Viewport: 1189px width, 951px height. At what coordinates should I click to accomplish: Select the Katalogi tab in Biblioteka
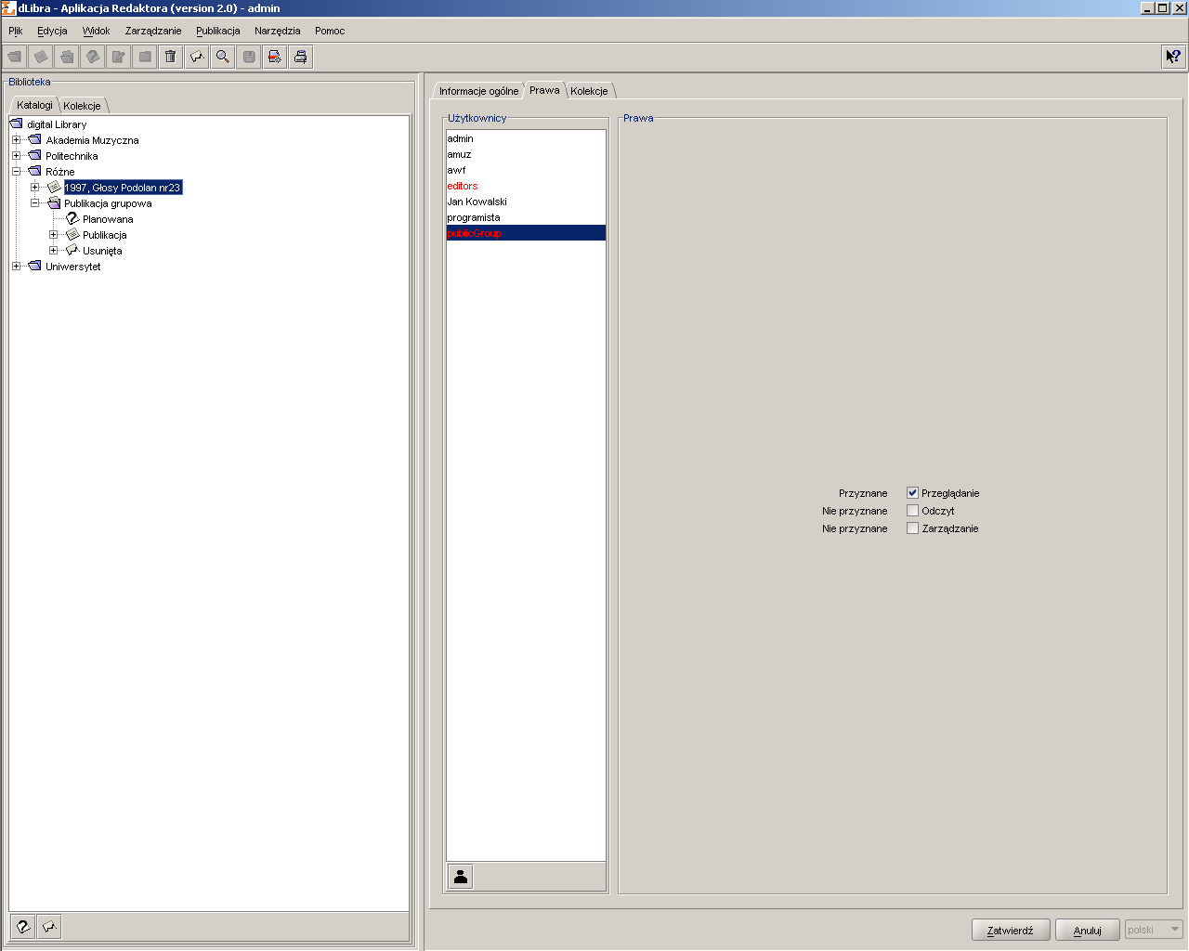34,105
